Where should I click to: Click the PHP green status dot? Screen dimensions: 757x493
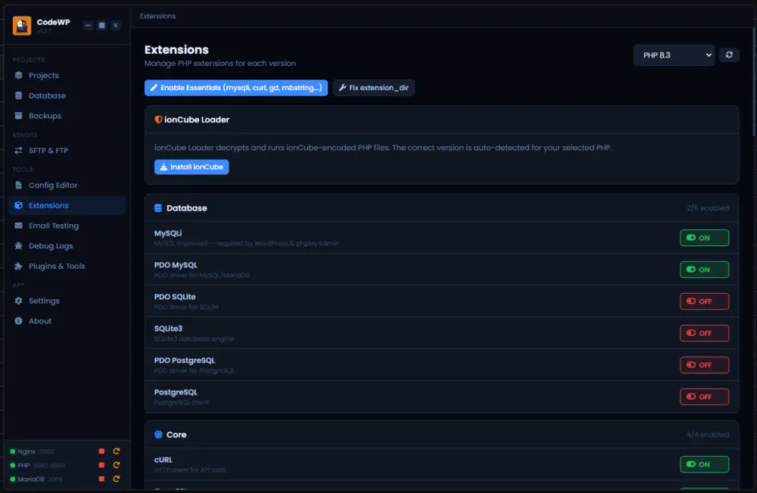13,466
